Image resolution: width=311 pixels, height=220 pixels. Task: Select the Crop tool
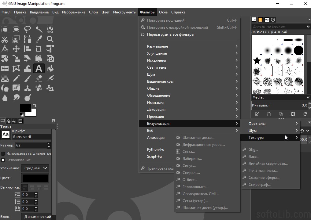39,49
